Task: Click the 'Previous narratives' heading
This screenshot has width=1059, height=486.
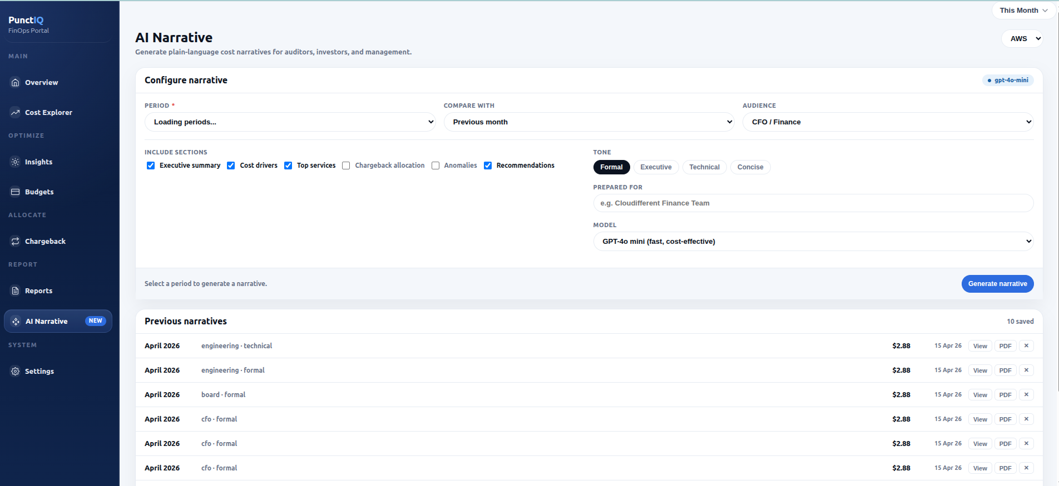Action: (x=186, y=321)
